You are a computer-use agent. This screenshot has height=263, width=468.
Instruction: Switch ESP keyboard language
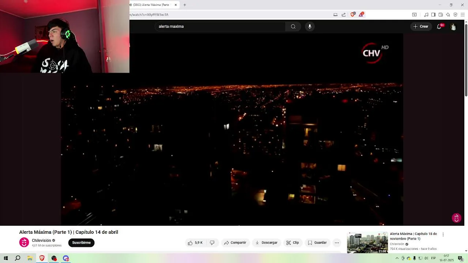[x=433, y=258]
